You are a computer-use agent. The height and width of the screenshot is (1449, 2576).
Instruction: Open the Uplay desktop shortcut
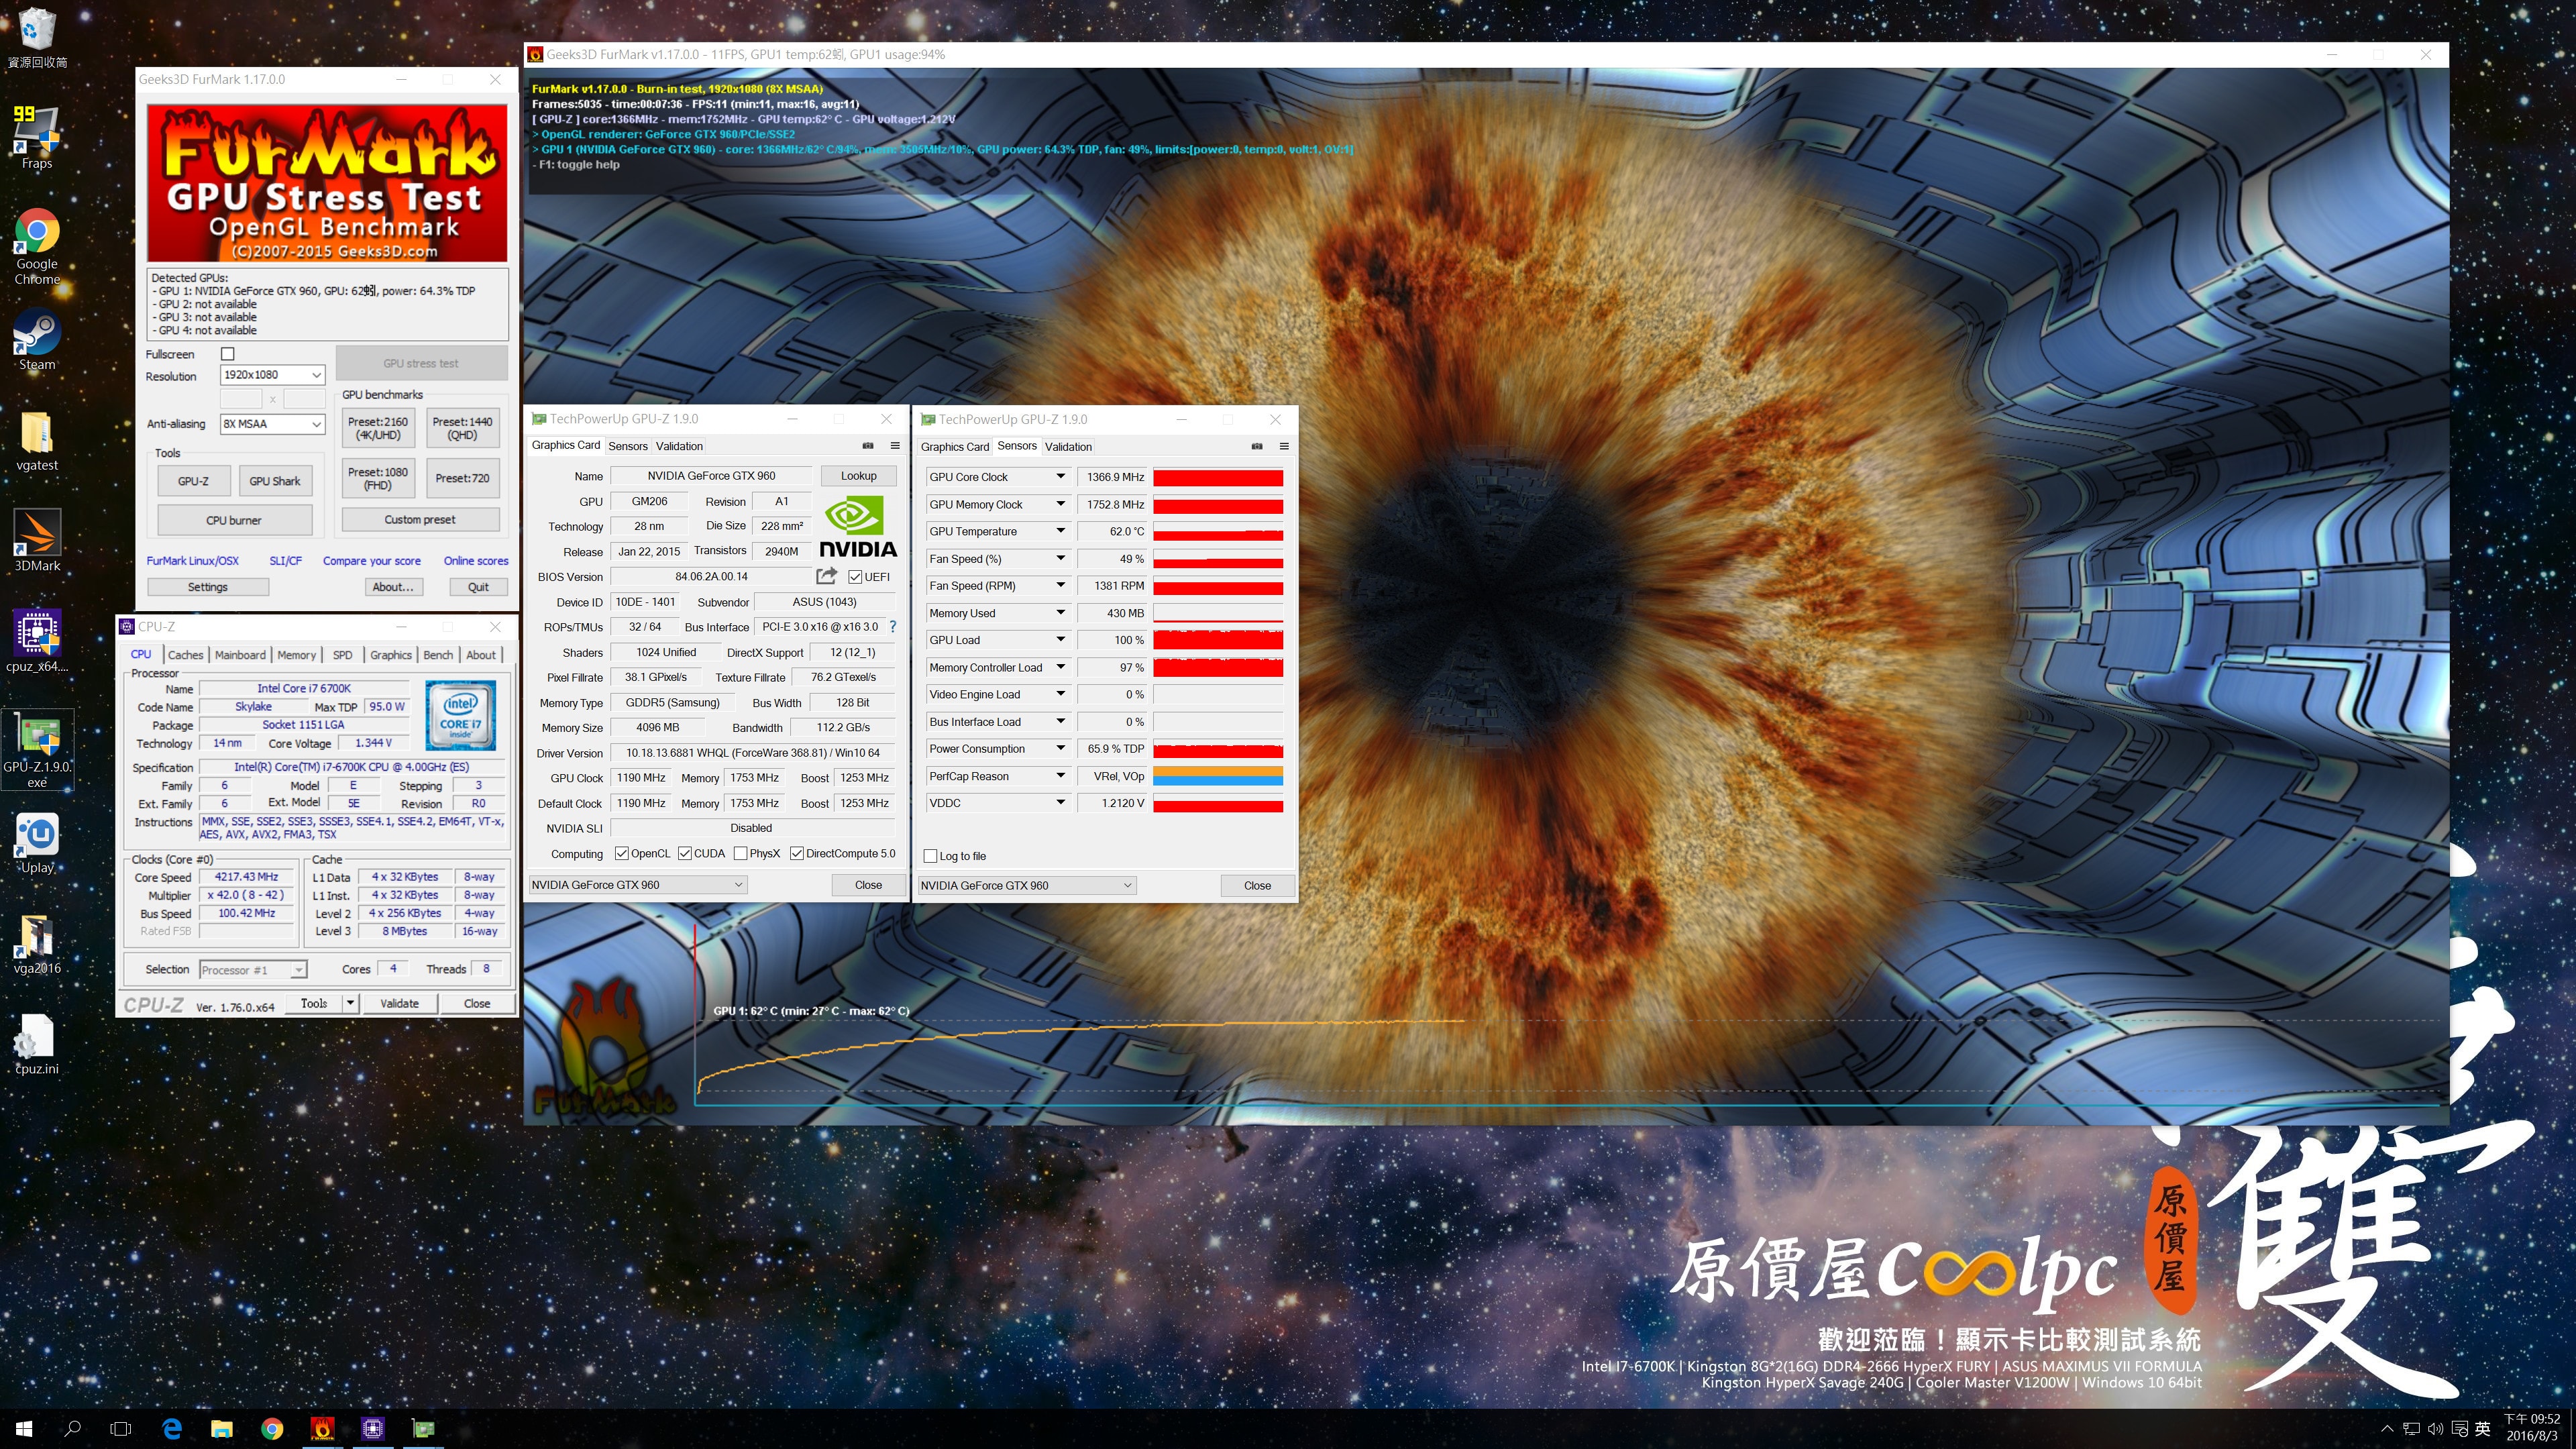point(37,843)
